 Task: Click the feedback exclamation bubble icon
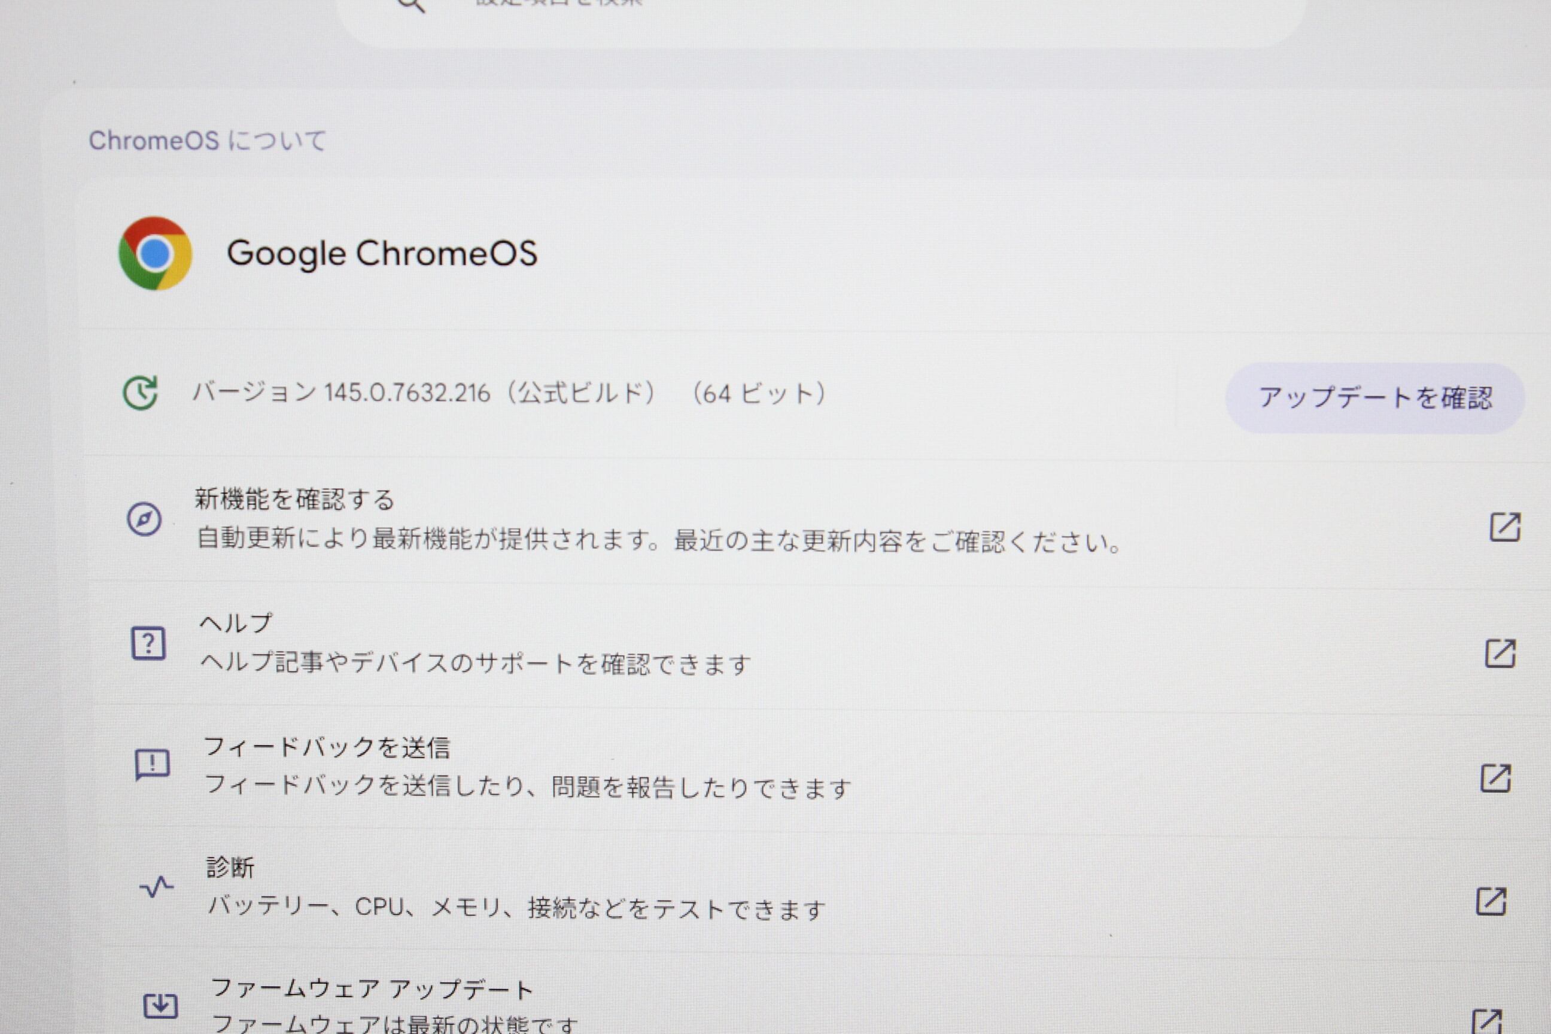tap(153, 765)
